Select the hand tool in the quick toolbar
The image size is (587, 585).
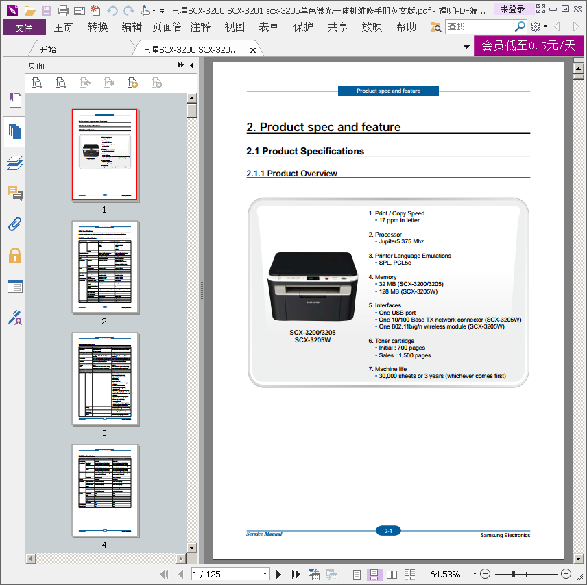pyautogui.click(x=145, y=10)
